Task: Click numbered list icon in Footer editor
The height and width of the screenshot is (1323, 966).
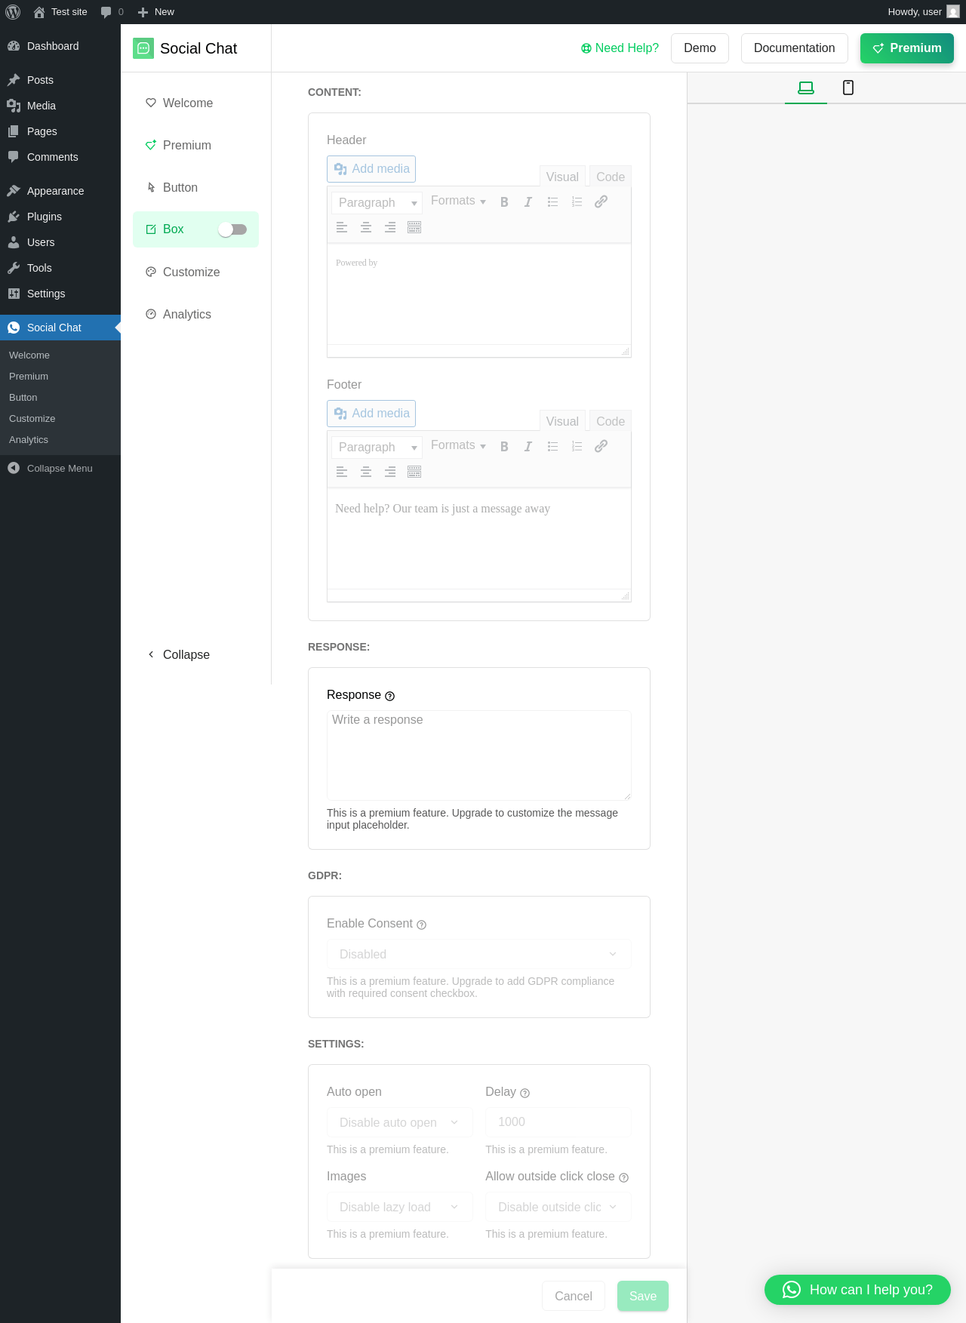Action: (x=577, y=447)
